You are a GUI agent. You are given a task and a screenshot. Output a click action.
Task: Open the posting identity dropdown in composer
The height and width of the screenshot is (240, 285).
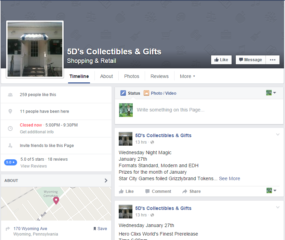click(271, 93)
